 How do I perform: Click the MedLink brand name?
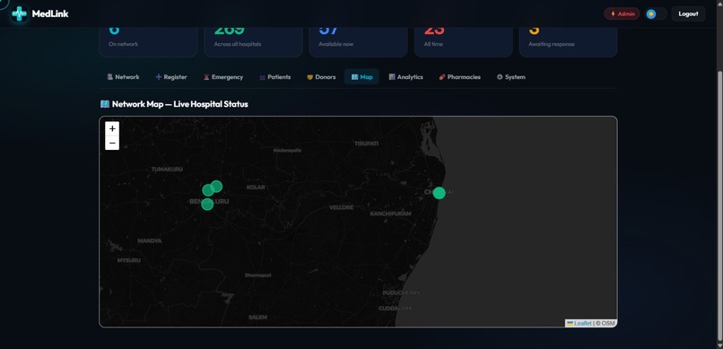pyautogui.click(x=50, y=13)
